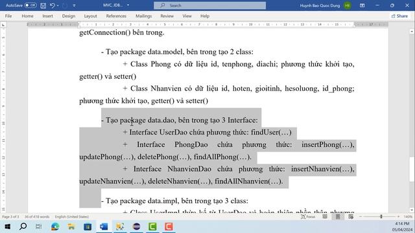Click the tab stop selector at ruler corner

click(x=3, y=25)
